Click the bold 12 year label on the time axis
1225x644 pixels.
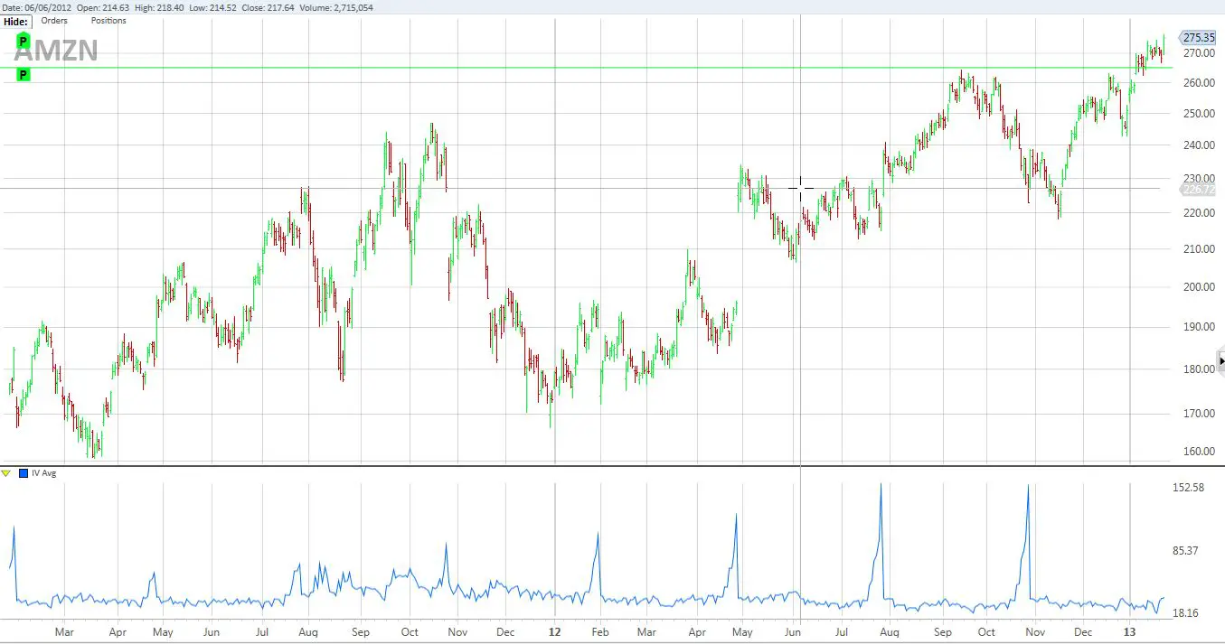point(555,632)
